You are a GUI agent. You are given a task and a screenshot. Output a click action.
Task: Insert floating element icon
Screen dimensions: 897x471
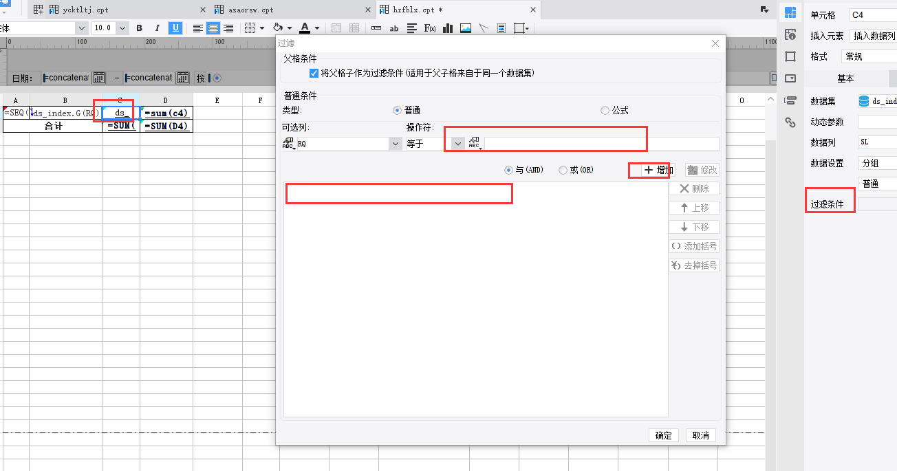[520, 28]
